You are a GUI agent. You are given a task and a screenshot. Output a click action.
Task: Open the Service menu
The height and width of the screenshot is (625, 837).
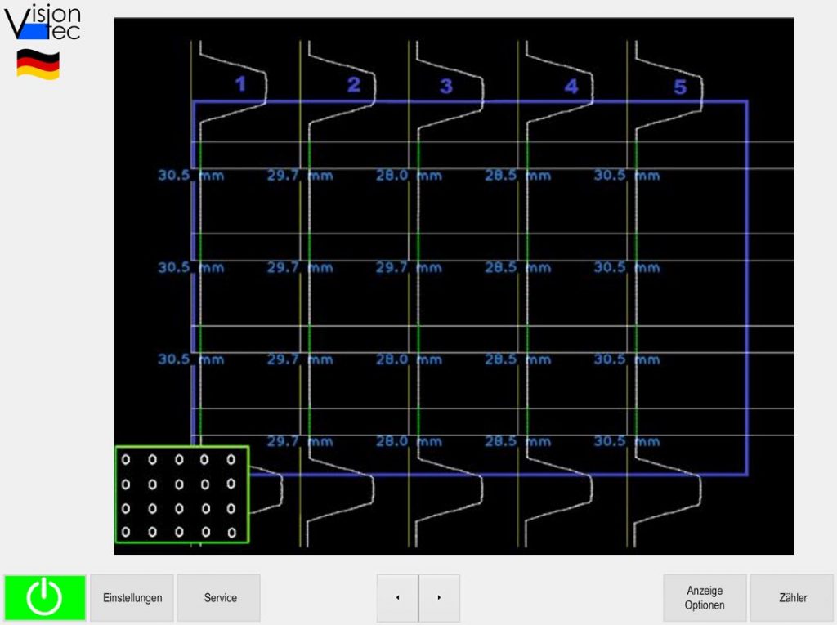(220, 598)
